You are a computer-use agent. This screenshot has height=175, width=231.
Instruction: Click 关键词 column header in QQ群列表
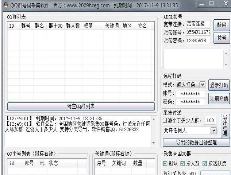(112, 26)
